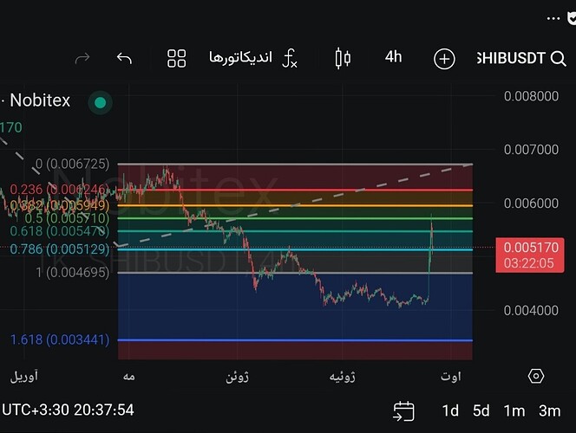Select the 1.618 blue Fibonacci line
This screenshot has width=576, height=433.
click(295, 340)
